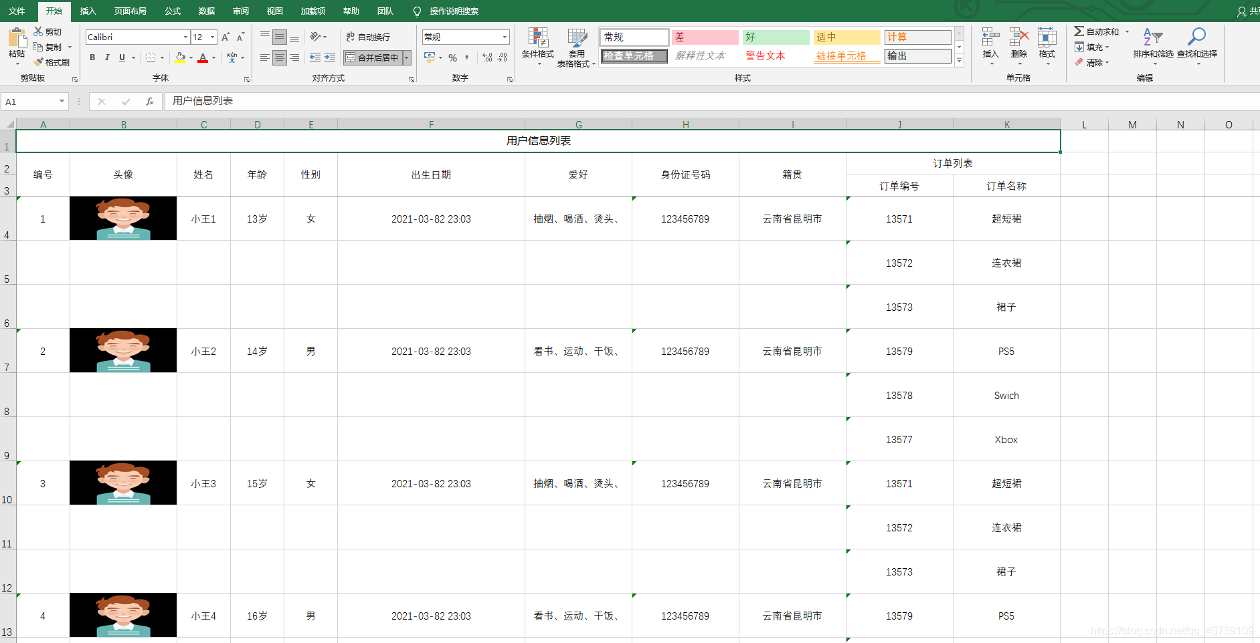The width and height of the screenshot is (1260, 643).
Task: Decrease font size with the smaller A icon
Action: [241, 37]
